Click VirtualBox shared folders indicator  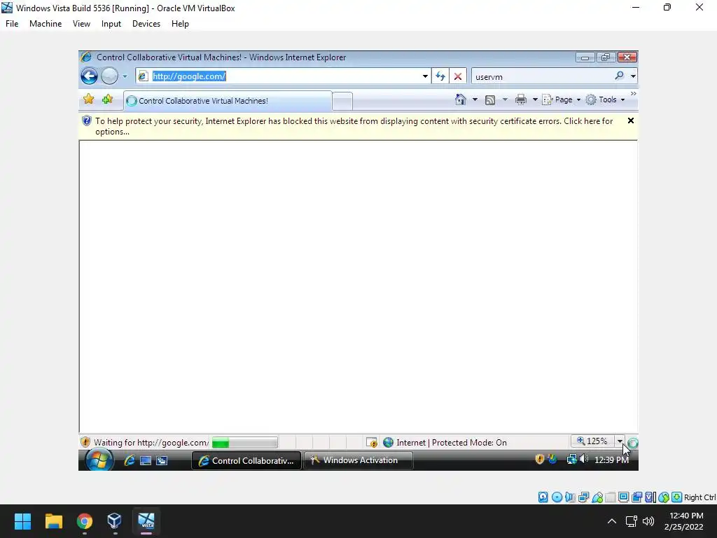tap(610, 497)
